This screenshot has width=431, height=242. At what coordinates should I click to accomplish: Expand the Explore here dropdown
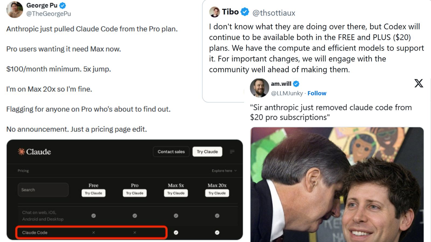(223, 170)
